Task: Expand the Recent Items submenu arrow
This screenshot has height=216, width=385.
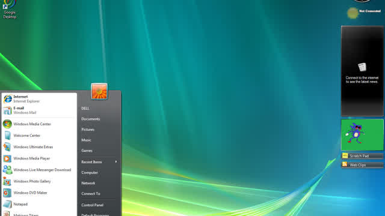Action: [116, 161]
